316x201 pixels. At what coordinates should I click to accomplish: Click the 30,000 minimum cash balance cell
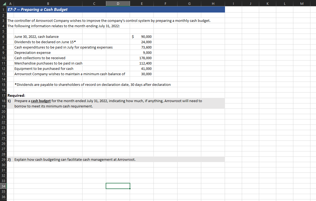point(142,74)
